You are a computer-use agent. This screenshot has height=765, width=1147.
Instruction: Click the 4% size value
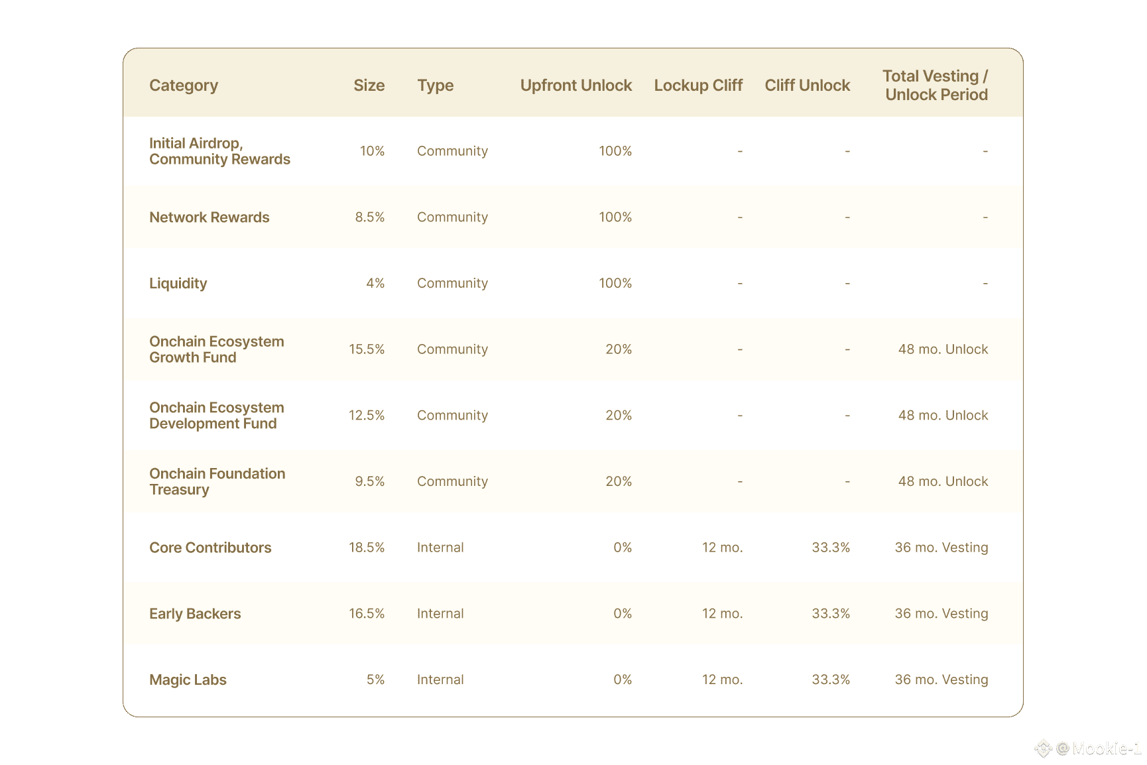[376, 283]
